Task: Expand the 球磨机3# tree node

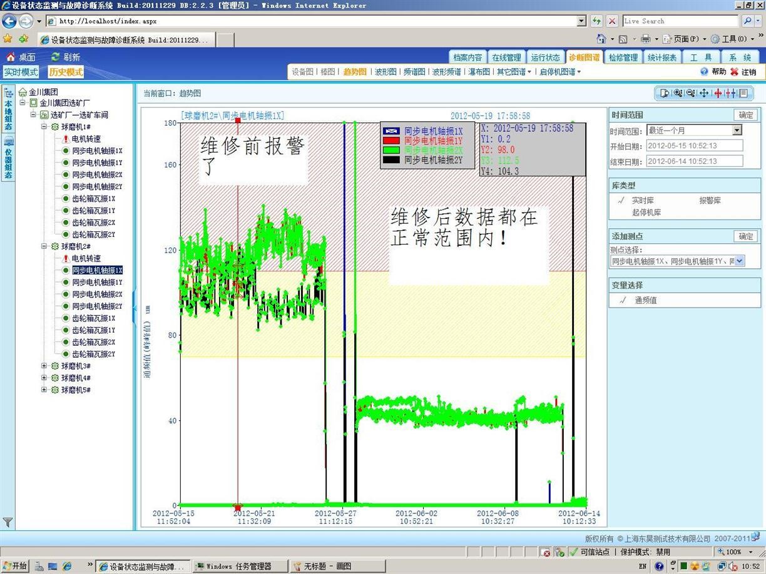Action: pos(44,366)
